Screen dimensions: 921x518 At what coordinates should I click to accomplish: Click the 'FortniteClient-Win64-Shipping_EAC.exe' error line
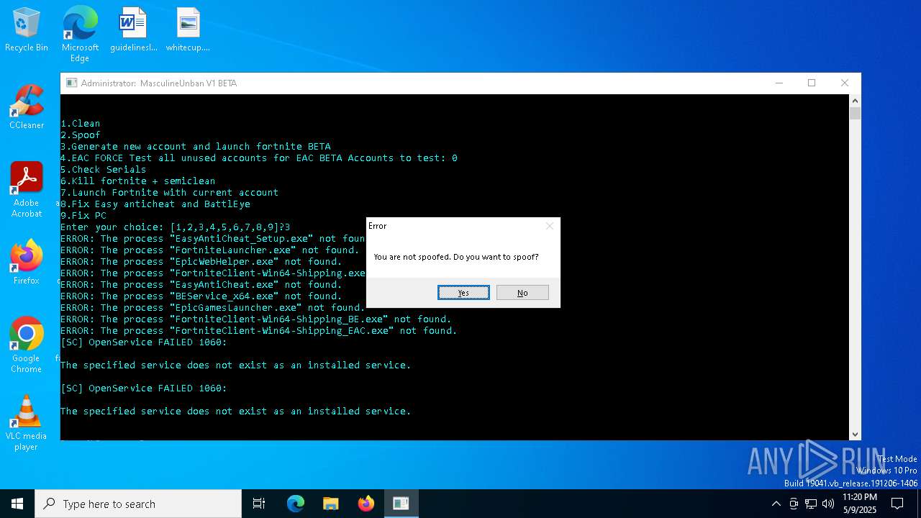[259, 330]
